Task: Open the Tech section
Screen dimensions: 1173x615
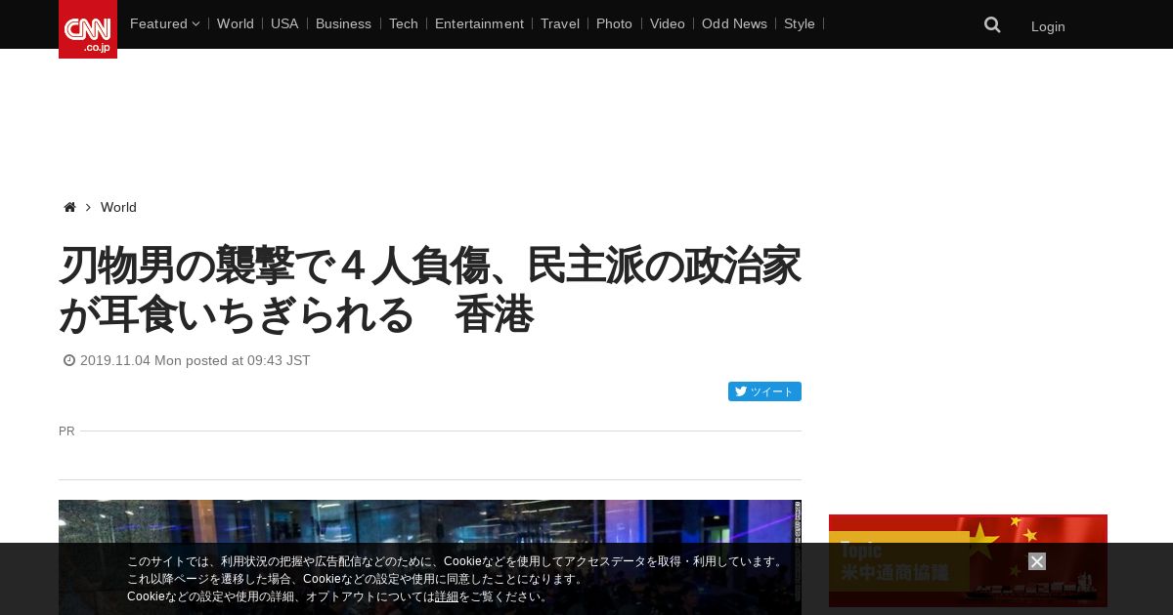Action: 404,23
